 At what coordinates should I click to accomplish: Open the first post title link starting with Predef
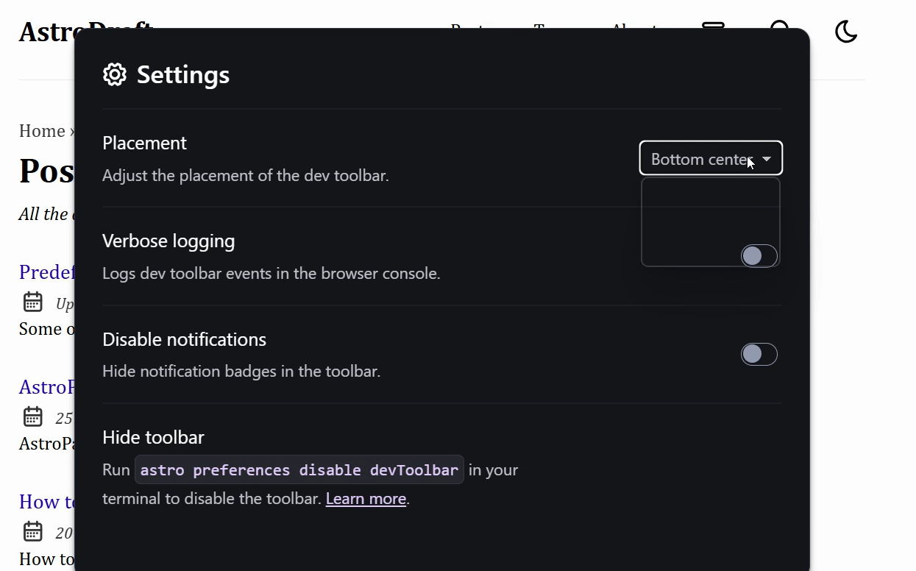46,272
